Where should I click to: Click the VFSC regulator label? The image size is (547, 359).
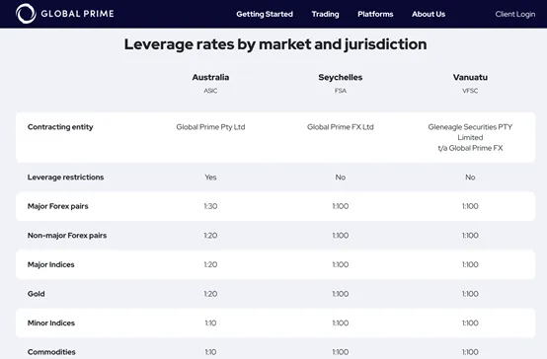click(470, 91)
